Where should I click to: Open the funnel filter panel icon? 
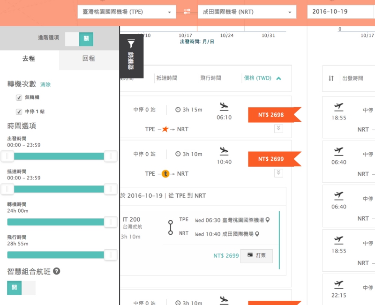131,44
